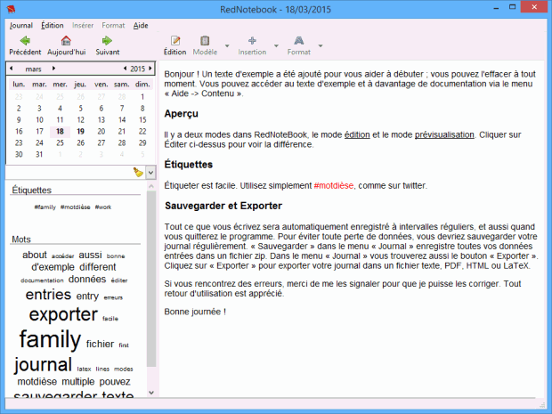Image resolution: width=552 pixels, height=414 pixels.
Task: Click the RedNotebook app icon in title bar
Action: pos(11,8)
